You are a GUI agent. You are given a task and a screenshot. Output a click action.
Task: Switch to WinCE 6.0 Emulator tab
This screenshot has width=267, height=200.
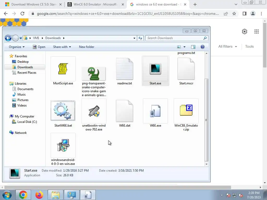pyautogui.click(x=96, y=4)
